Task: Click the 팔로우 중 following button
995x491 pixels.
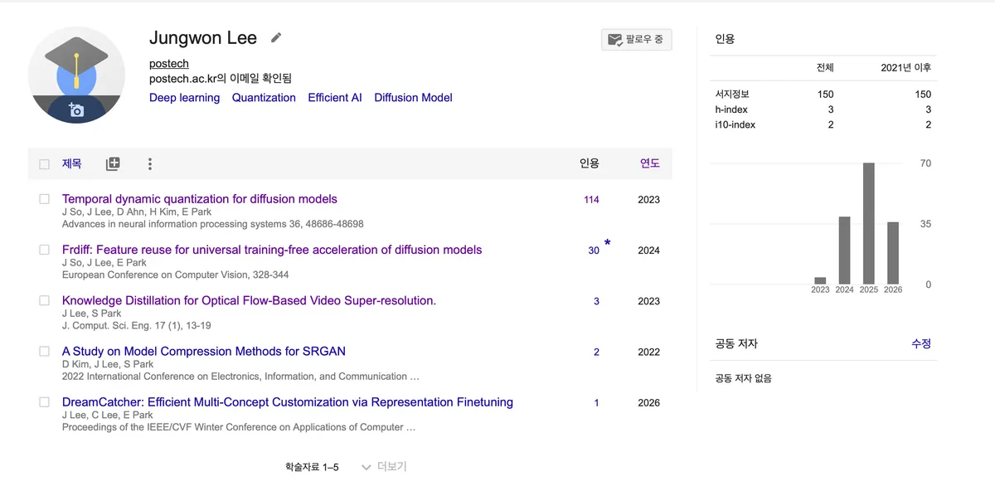Action: (x=636, y=40)
